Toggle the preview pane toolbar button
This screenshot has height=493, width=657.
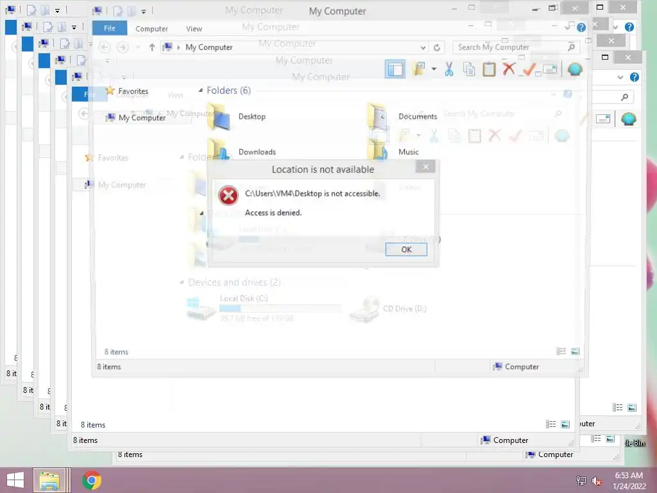click(395, 69)
